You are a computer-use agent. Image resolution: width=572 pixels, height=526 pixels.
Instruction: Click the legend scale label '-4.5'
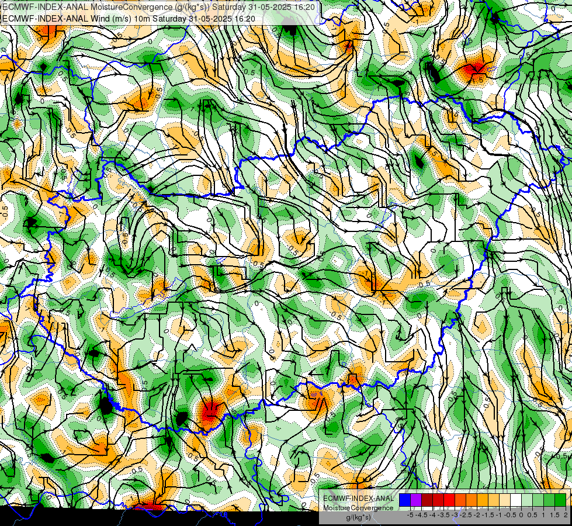[x=421, y=515]
